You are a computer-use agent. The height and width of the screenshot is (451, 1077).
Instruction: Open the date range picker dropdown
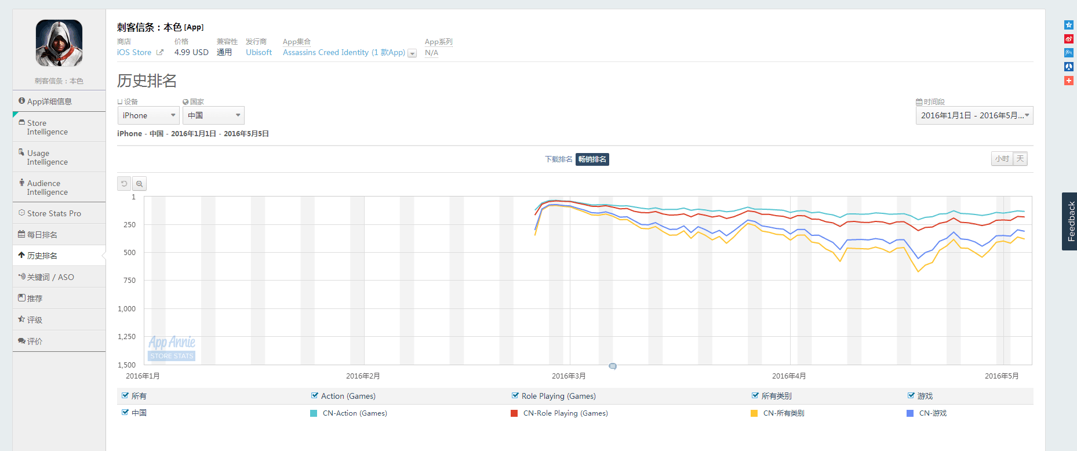click(x=974, y=115)
